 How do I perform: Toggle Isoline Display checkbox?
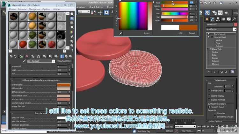[209, 96]
